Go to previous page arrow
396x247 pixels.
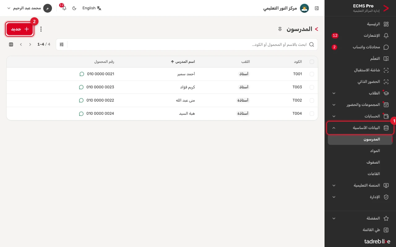tap(30, 44)
